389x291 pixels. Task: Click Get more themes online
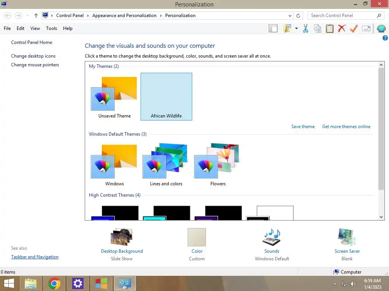(346, 127)
